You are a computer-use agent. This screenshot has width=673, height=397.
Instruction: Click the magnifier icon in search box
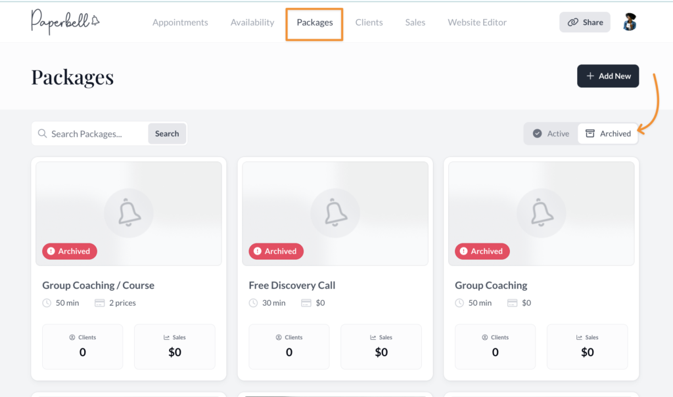pyautogui.click(x=43, y=134)
